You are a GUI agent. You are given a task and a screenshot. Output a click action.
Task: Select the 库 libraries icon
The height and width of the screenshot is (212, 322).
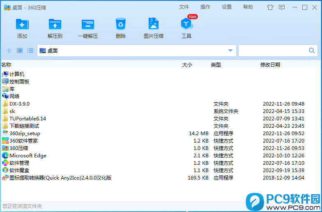coord(5,89)
